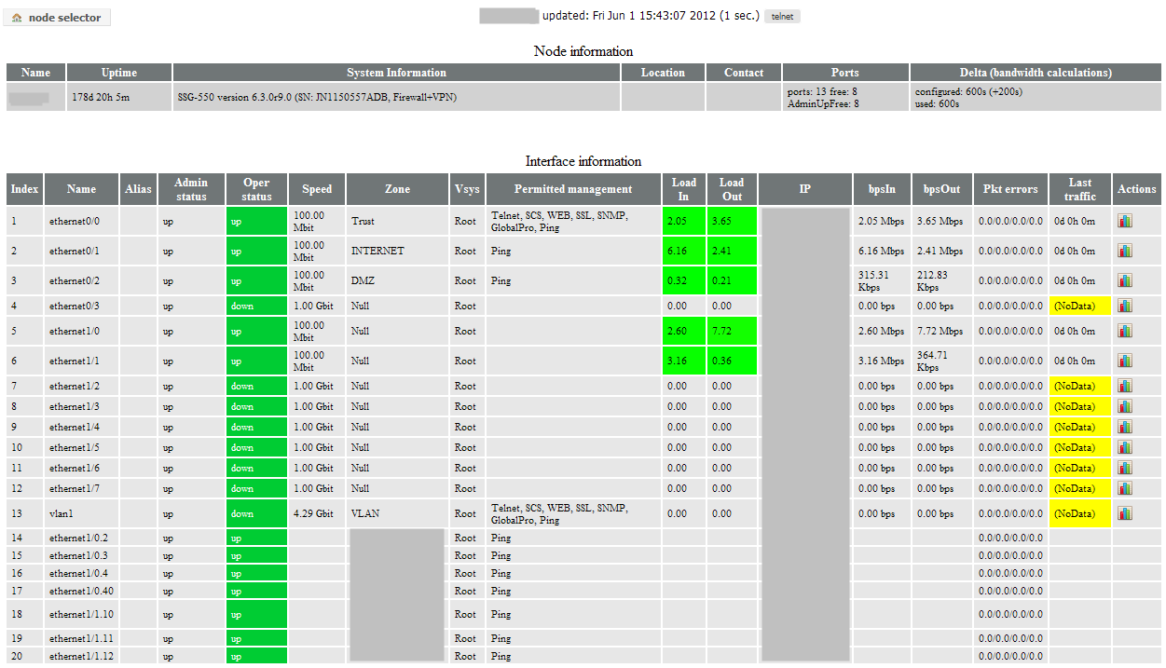Open graph icon for ethernet1/5 row
This screenshot has height=668, width=1166.
coord(1125,447)
